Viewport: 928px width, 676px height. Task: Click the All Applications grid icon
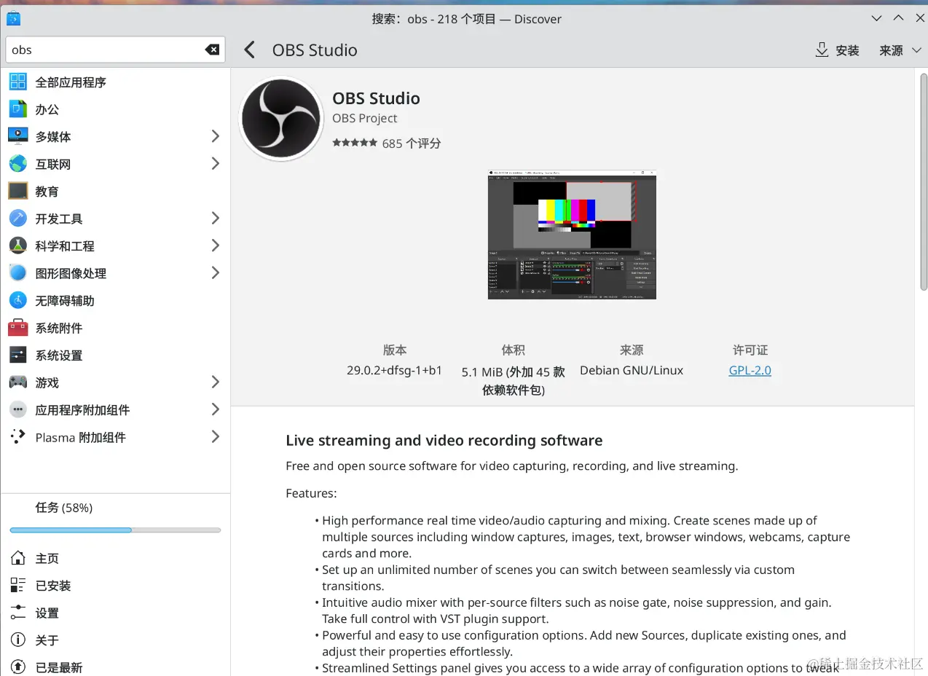pyautogui.click(x=18, y=82)
